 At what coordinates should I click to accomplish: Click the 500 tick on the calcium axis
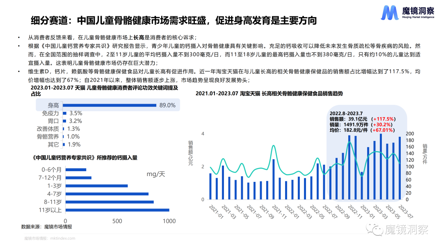pos(117,221)
